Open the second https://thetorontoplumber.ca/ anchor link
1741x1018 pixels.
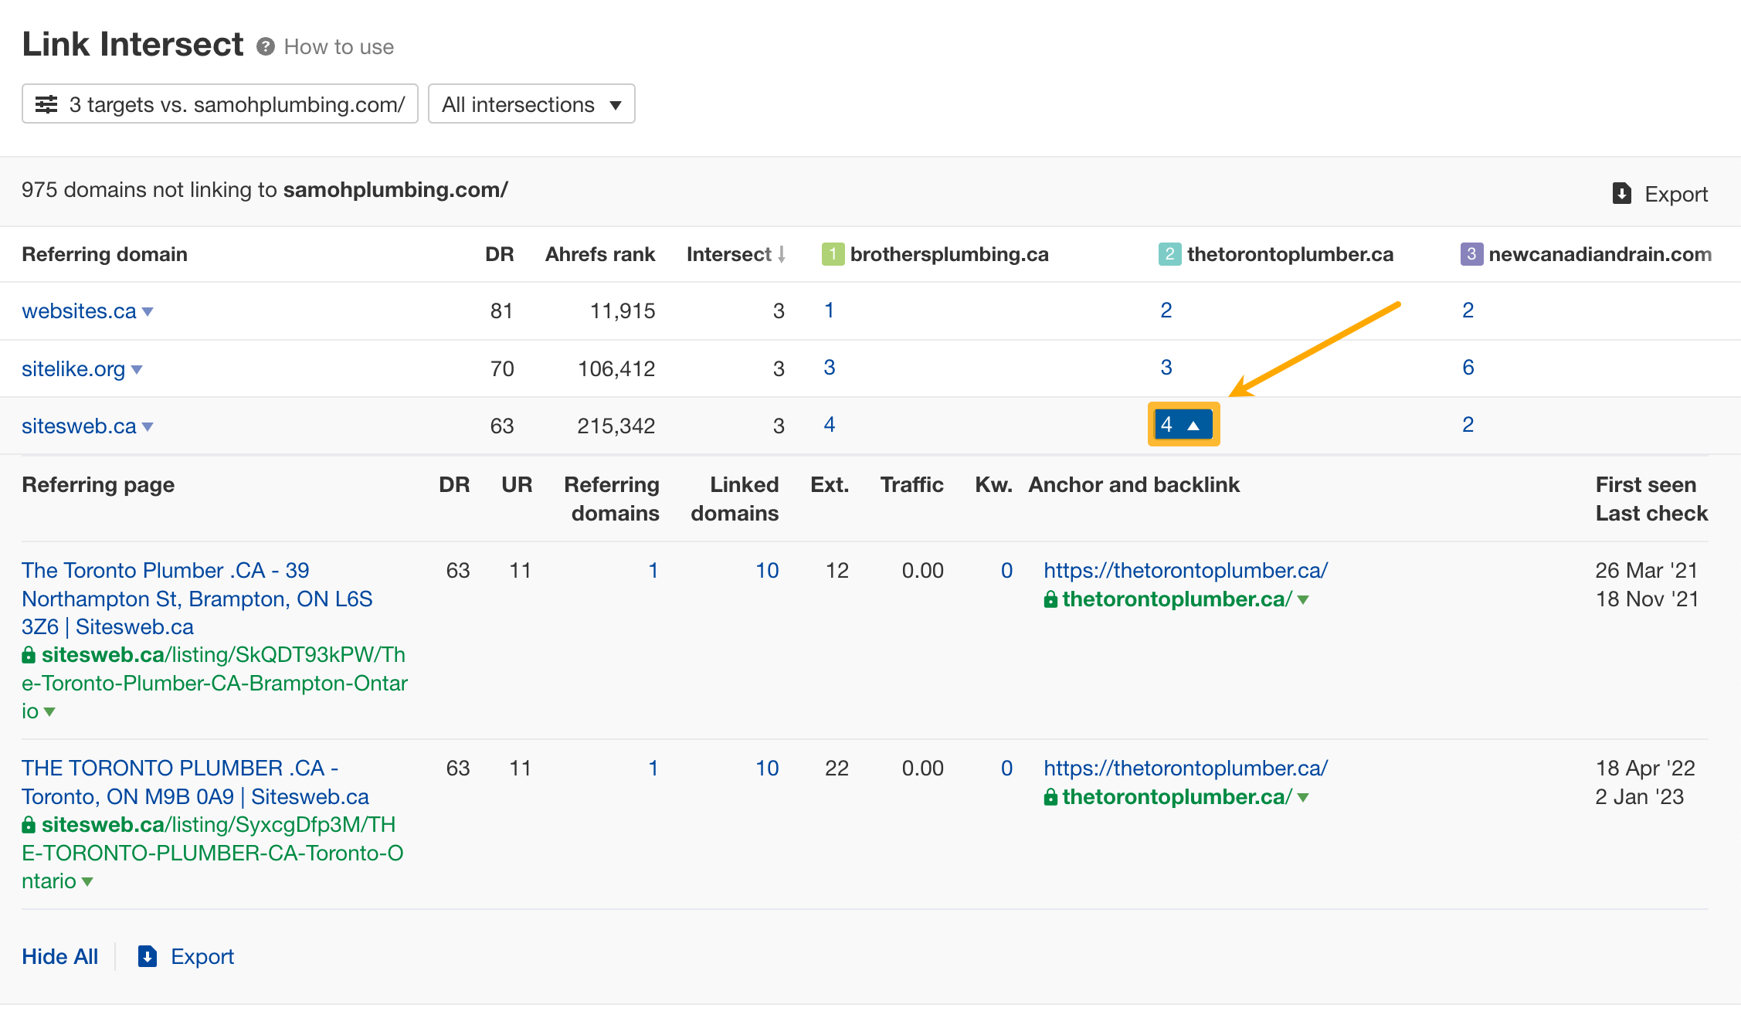point(1186,769)
